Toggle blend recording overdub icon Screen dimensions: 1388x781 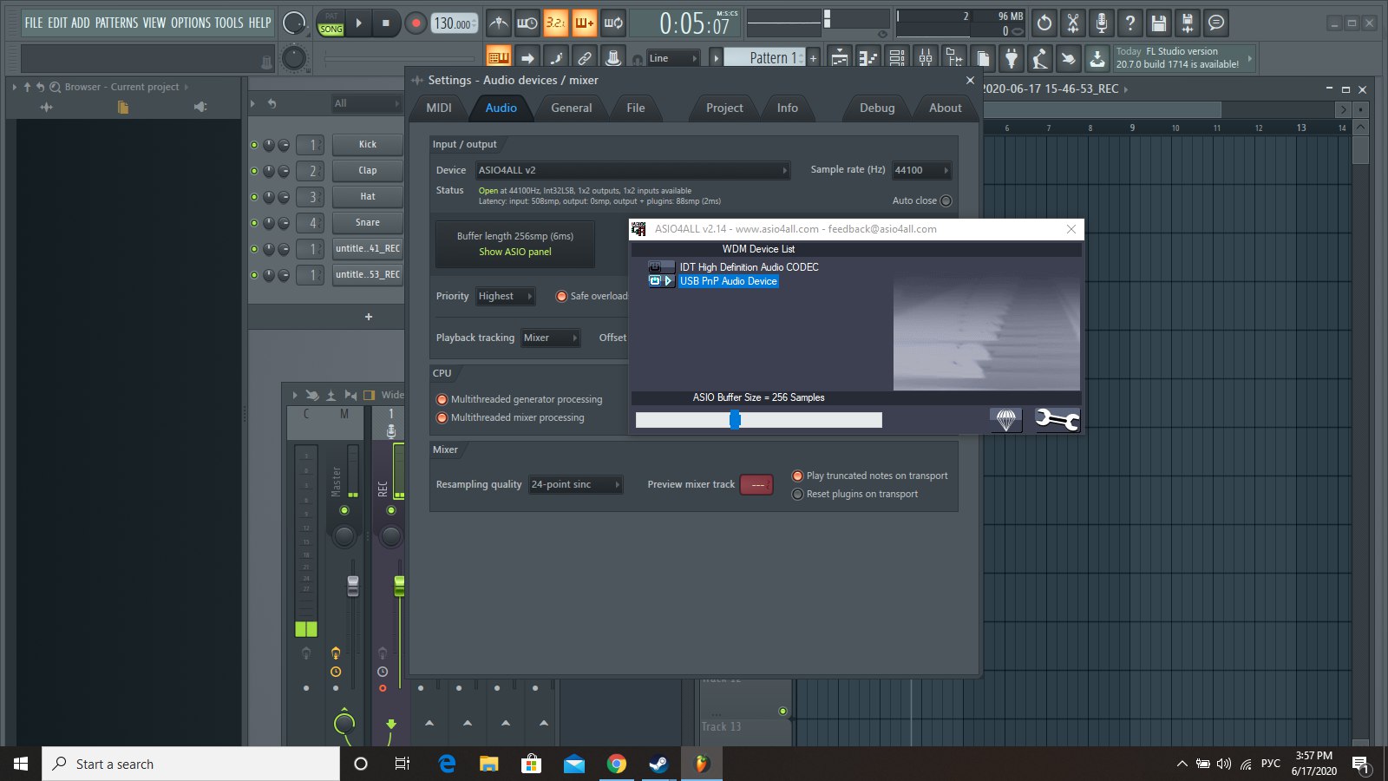(584, 23)
